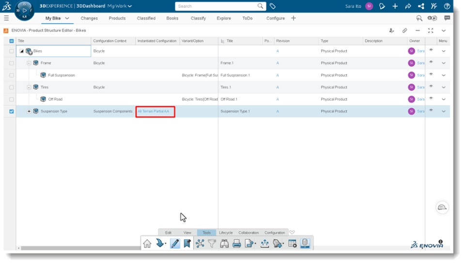
Task: Maximize the widget with expand arrows icon
Action: 431,30
